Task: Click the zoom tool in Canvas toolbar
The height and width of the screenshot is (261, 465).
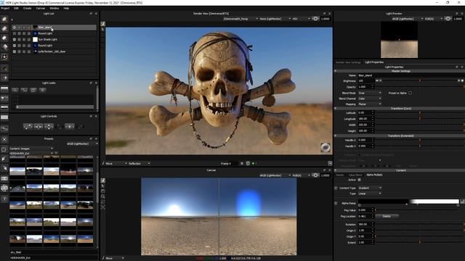Action: [x=102, y=196]
